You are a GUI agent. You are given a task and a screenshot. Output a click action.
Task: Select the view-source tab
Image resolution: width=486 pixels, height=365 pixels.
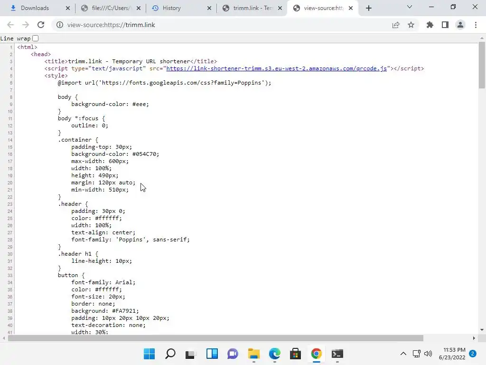point(322,8)
